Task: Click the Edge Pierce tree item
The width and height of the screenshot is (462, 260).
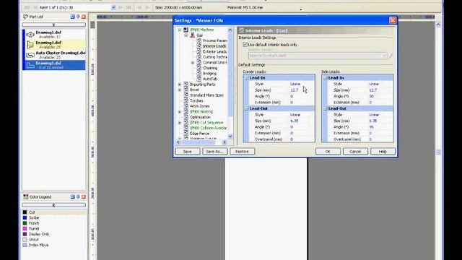Action: (x=199, y=134)
